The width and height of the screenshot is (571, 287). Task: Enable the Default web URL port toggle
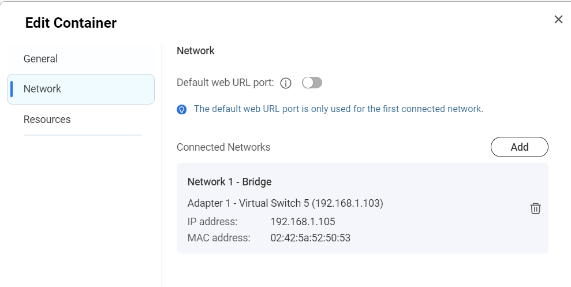pyautogui.click(x=312, y=83)
